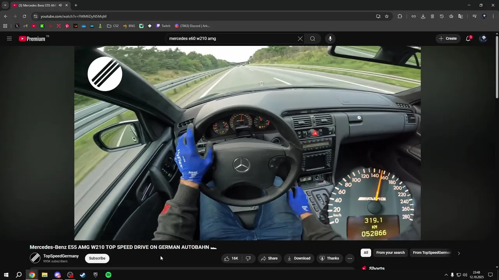
Task: Open the Twitch bookmark
Action: click(x=163, y=26)
